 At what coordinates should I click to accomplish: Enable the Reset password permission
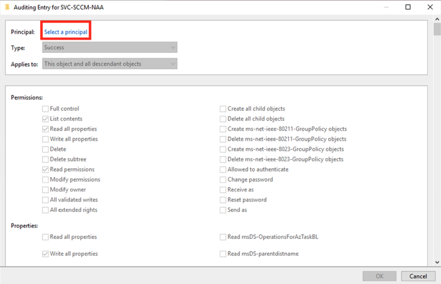pyautogui.click(x=223, y=200)
